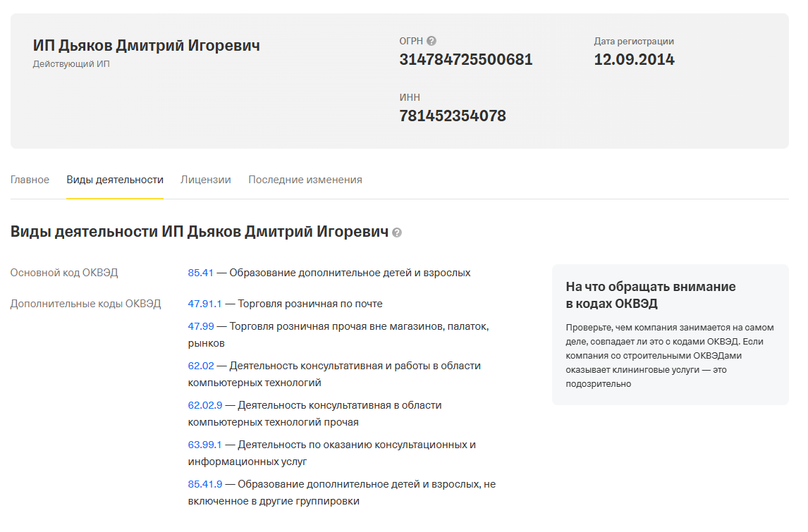The height and width of the screenshot is (532, 808).
Task: Click the ОГРН number 314784725500681
Action: pyautogui.click(x=465, y=60)
